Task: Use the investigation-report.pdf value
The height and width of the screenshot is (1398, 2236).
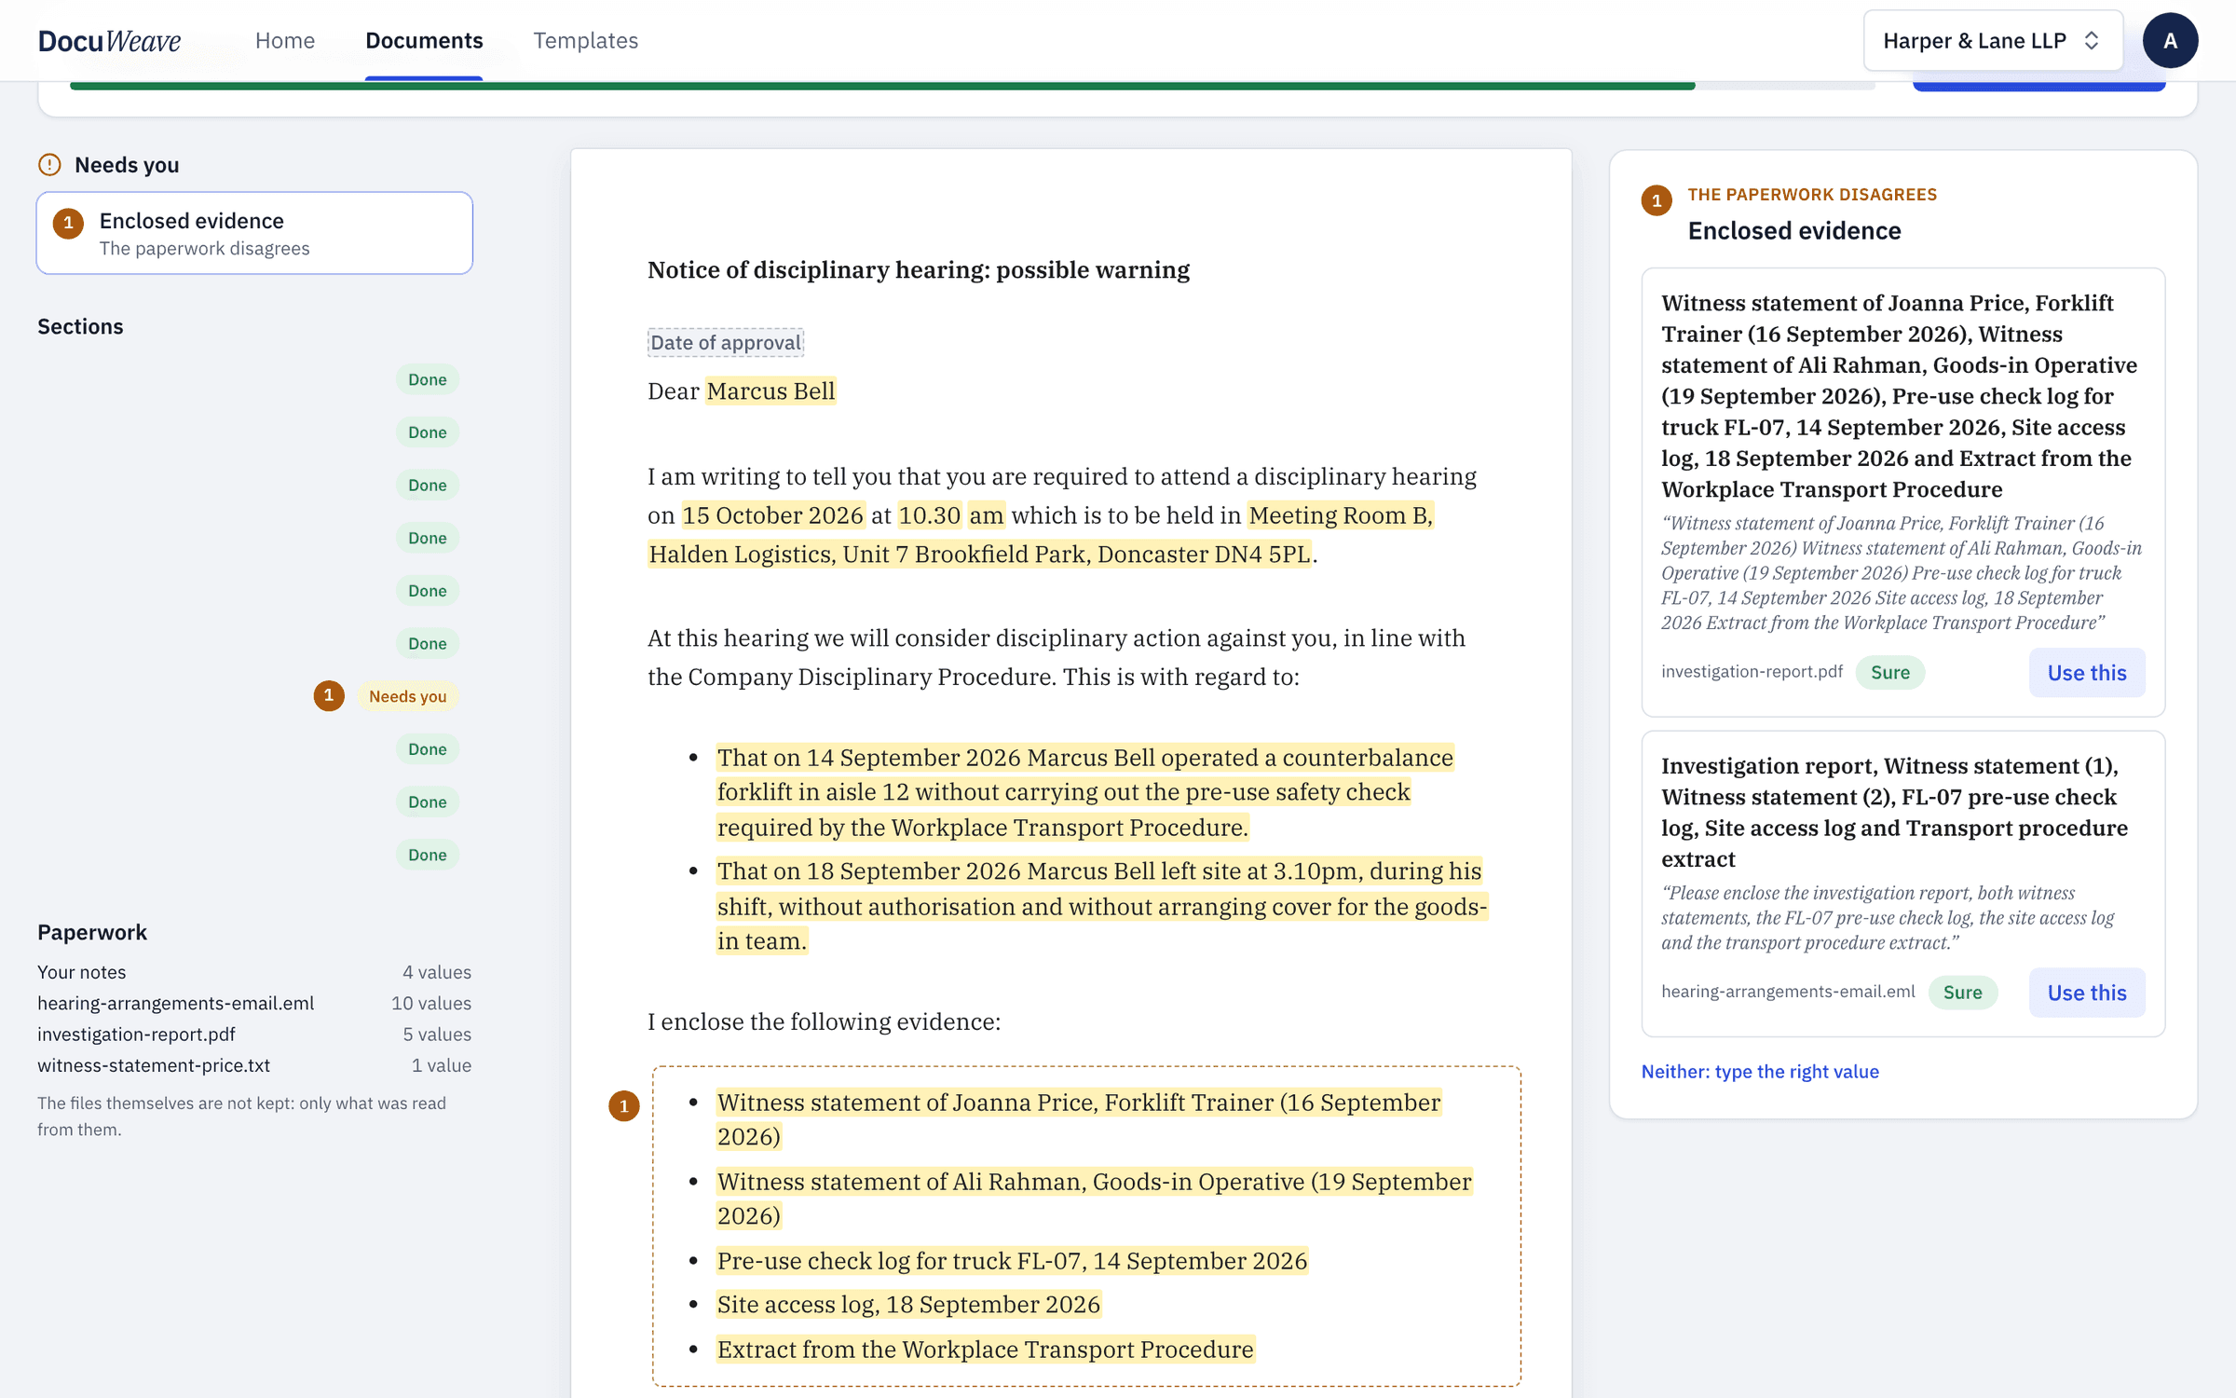Action: click(x=2086, y=673)
